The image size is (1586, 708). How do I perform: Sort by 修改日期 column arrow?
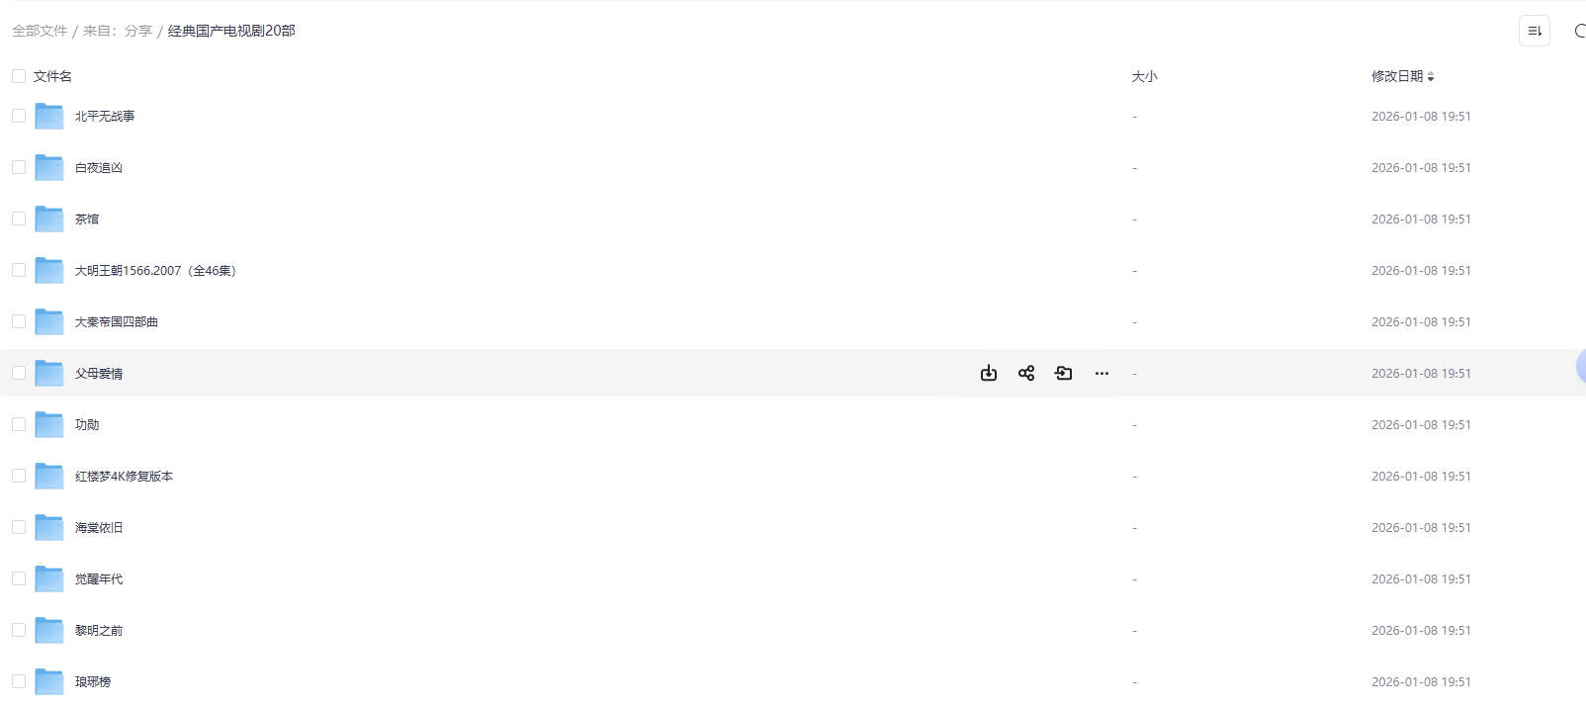pos(1431,76)
